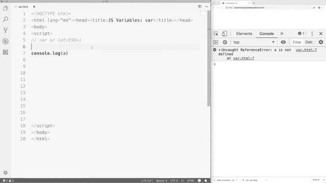The image size is (326, 183).
Task: Open the var.html:7 link beside the error
Action: [306, 50]
